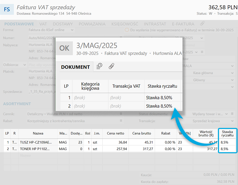Expand the Odbiorca label dropdown arrow
This screenshot has height=185, width=238.
tap(24, 65)
